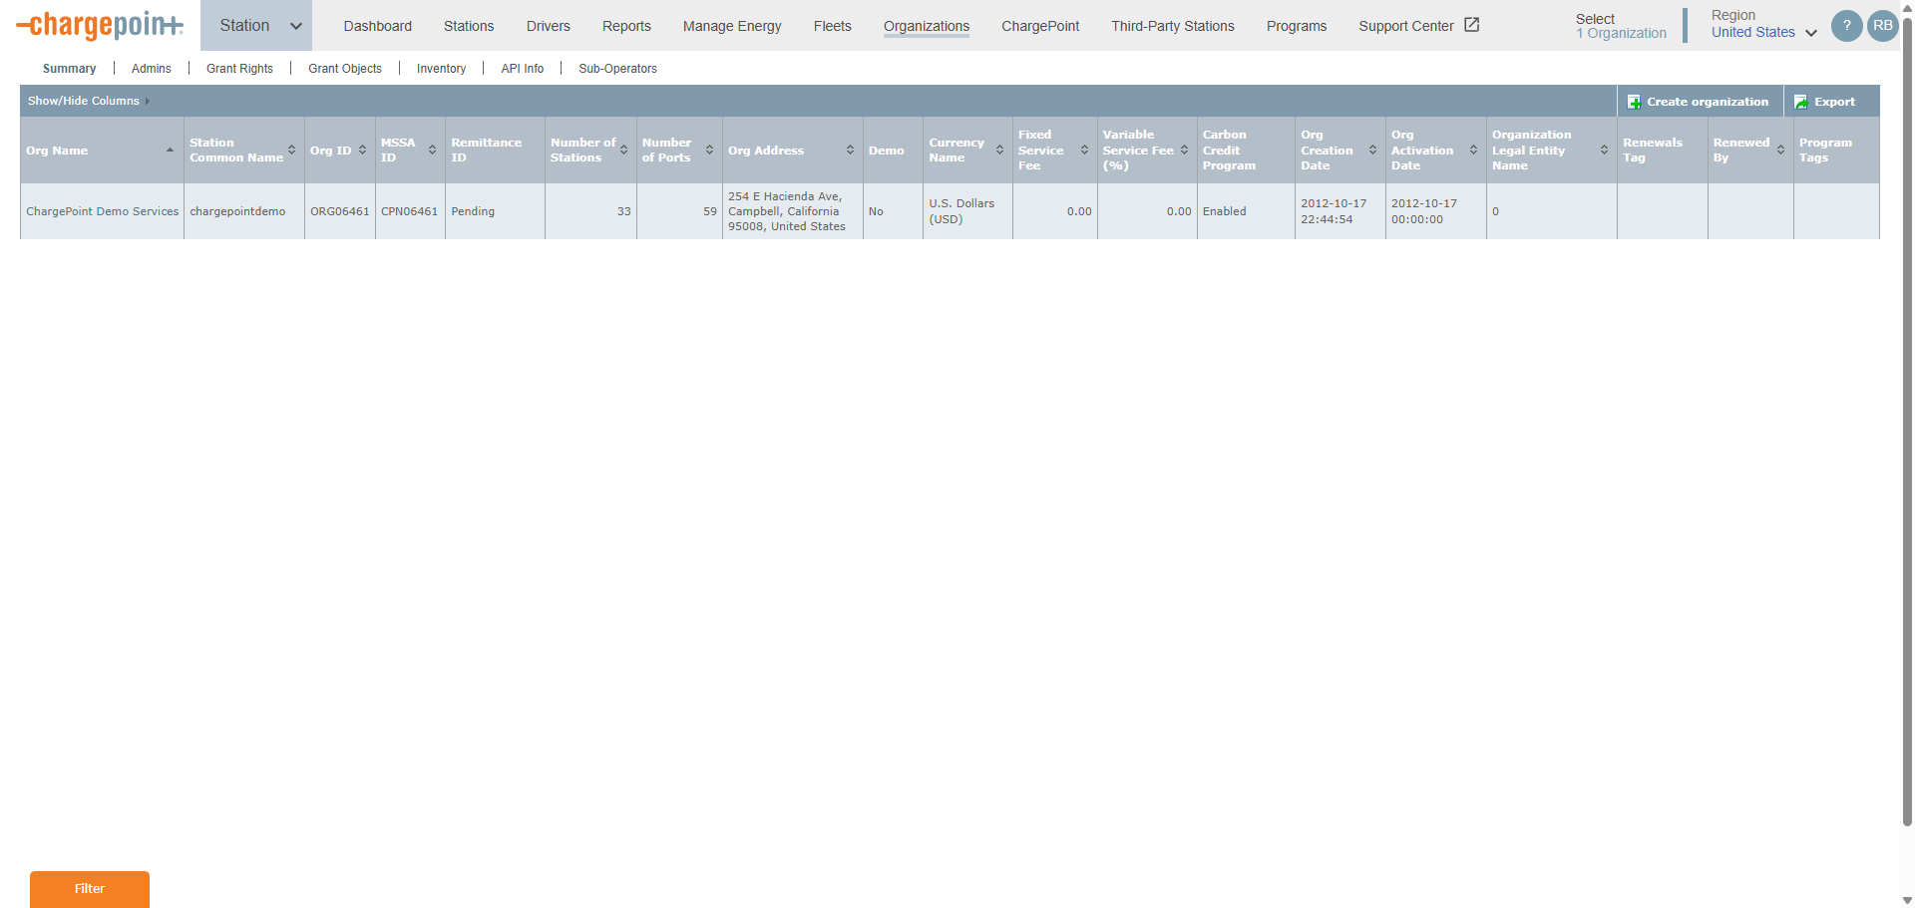The image size is (1915, 908).
Task: Switch to the API Info sub-tab
Action: [x=523, y=69]
